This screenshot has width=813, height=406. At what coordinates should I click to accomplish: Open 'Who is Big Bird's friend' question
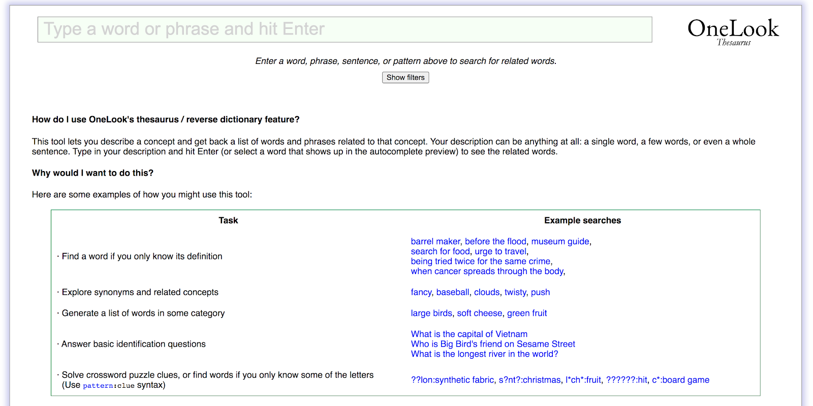[x=493, y=344]
